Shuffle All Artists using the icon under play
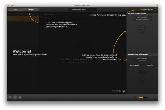The height and width of the screenshot is (110, 165). tap(41, 17)
